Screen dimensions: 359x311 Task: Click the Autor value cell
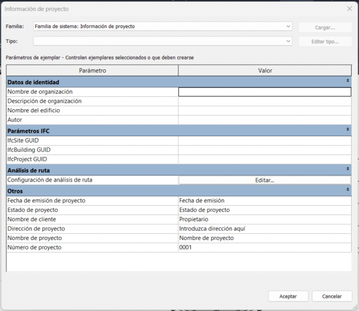[264, 120]
